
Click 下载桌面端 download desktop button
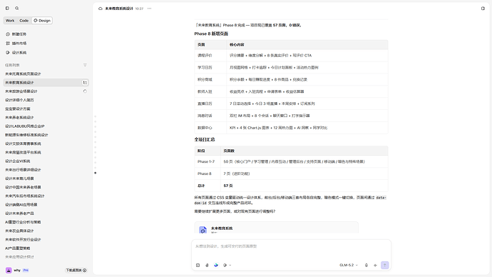point(76,270)
